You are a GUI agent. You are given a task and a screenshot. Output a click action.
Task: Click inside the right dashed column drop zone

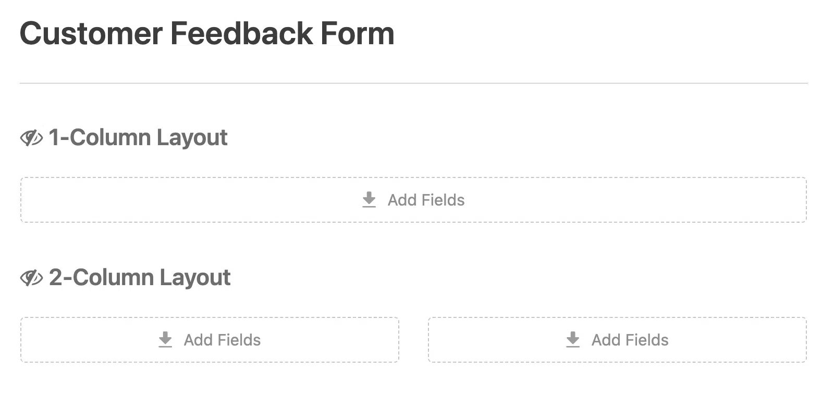[617, 340]
